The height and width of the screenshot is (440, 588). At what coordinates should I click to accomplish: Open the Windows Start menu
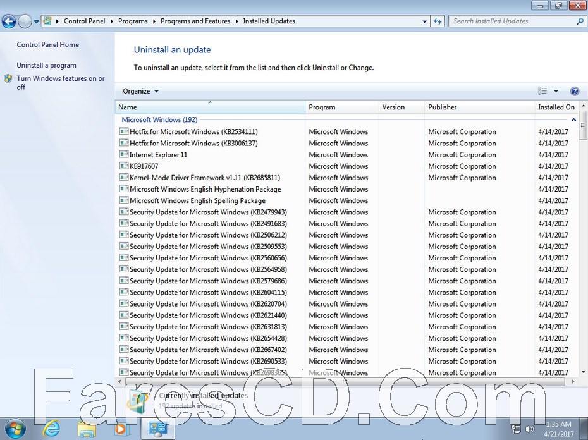click(14, 429)
